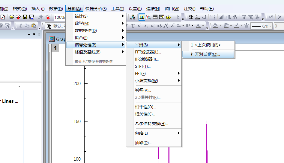Screen dimensions: 284x163
Task: Click the line width field showing 0
Action: tap(279, 26)
